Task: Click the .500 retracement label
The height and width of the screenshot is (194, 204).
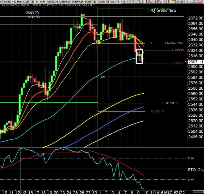Action: pyautogui.click(x=102, y=77)
